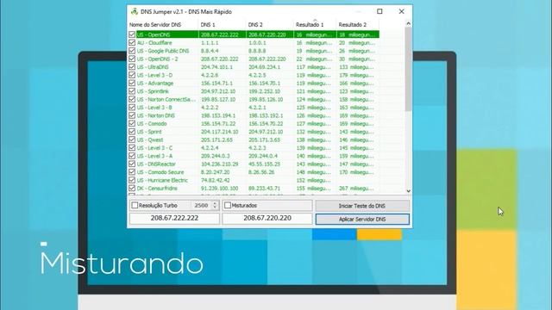
Task: Click scrollbar up arrow in DNS list
Action: (x=408, y=23)
